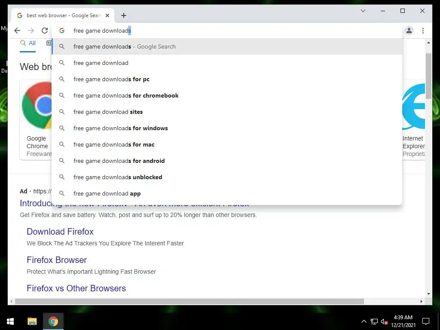Screen dimensions: 440x330
Task: Open the tab search chevron in title bar
Action: [363, 11]
